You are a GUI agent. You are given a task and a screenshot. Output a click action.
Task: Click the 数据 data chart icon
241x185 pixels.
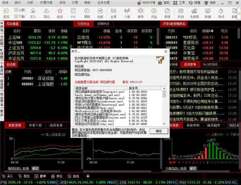(x=208, y=11)
